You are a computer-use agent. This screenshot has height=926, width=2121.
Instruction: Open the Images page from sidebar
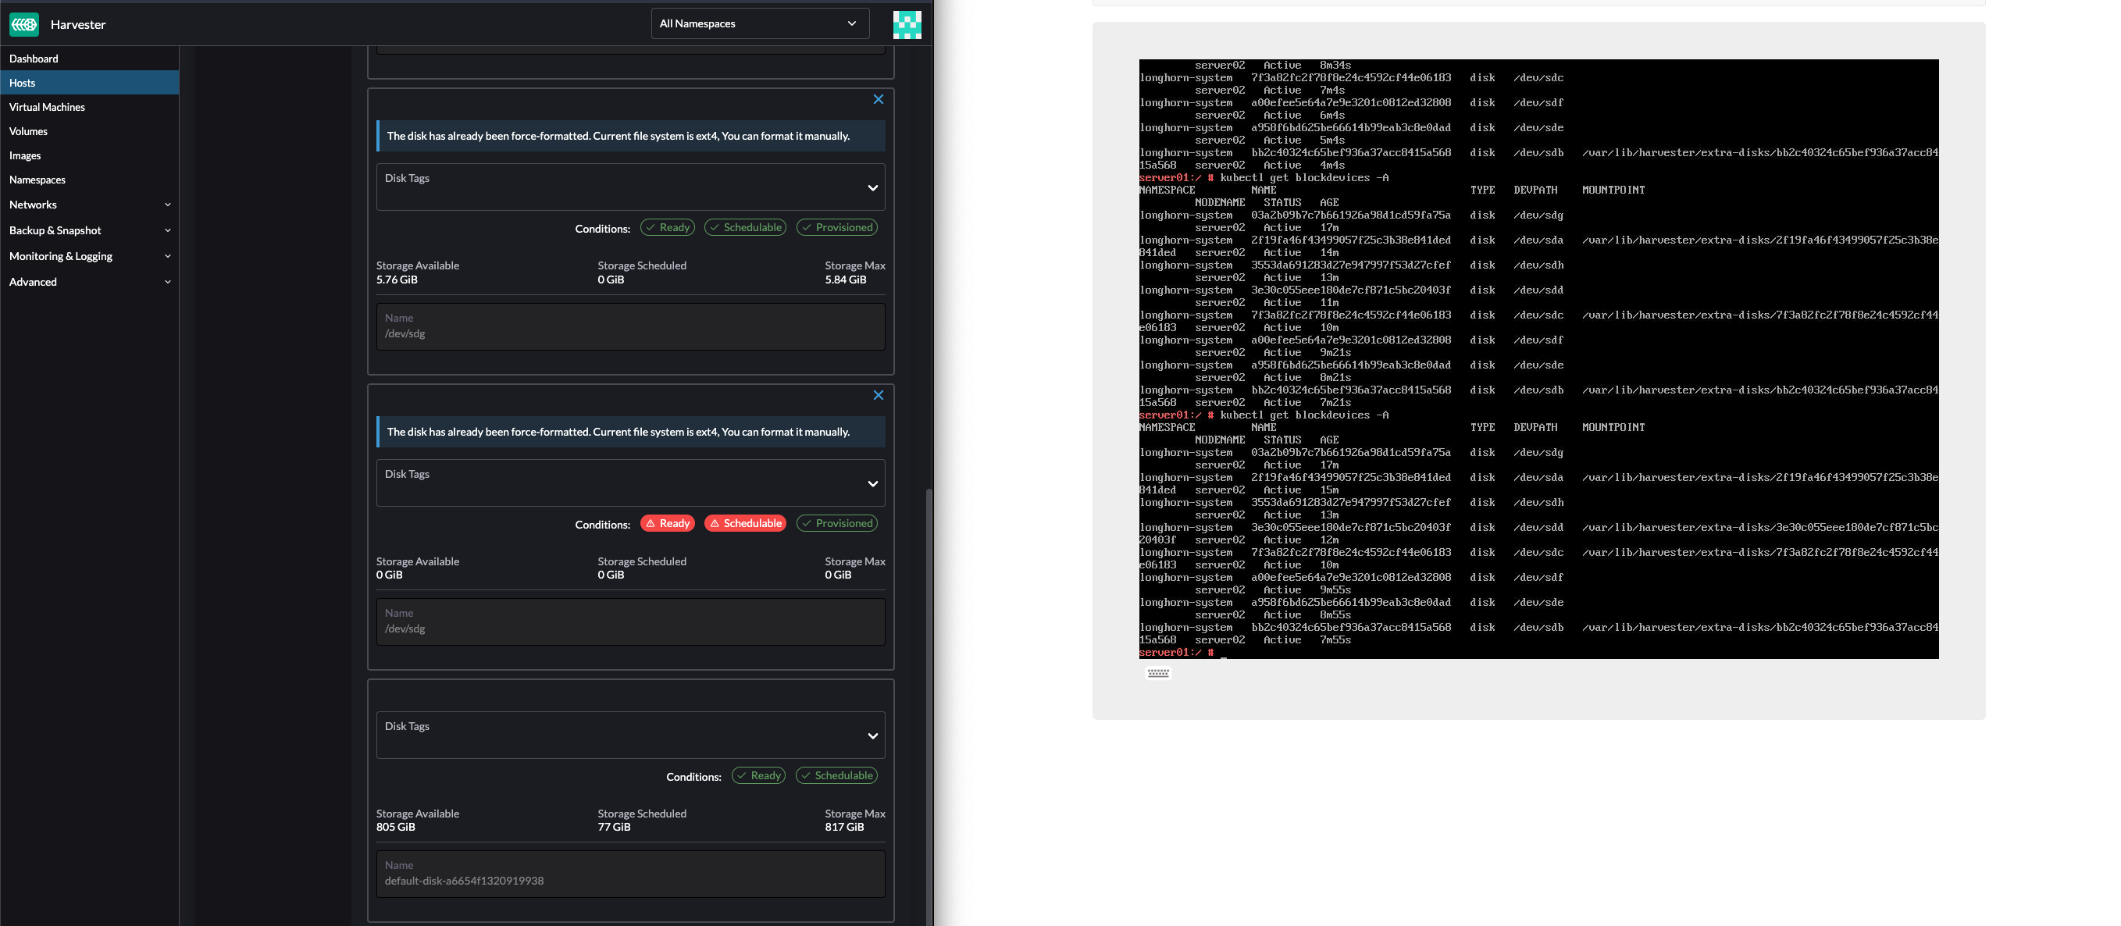25,155
